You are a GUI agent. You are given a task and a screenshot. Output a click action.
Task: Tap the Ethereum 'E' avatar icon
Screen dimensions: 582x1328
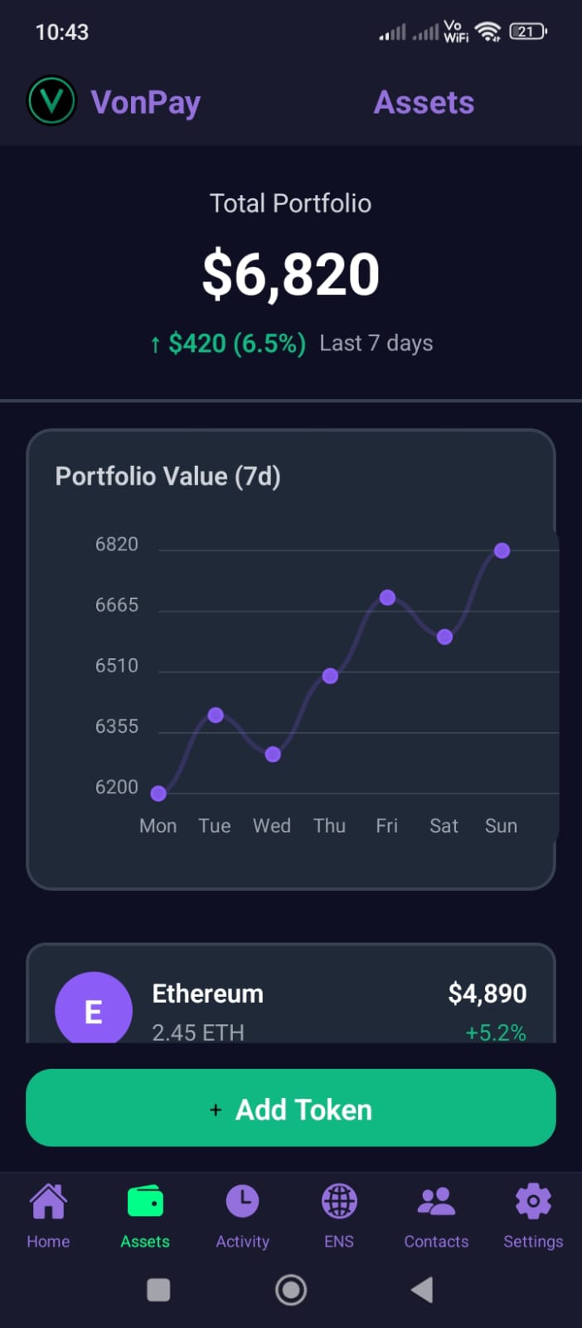94,1009
